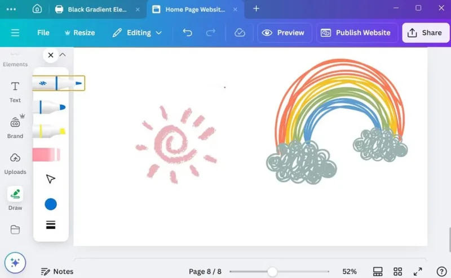Select the pink eraser tool
Screen dimensions: 451x278
(47, 155)
